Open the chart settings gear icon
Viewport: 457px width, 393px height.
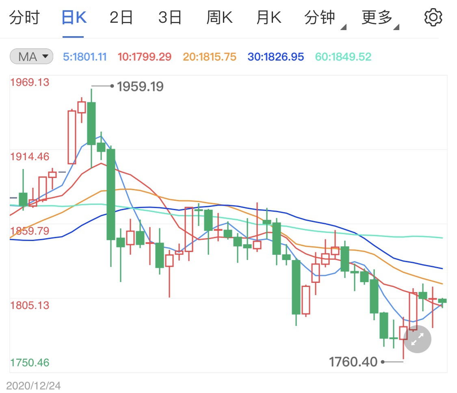click(x=433, y=17)
